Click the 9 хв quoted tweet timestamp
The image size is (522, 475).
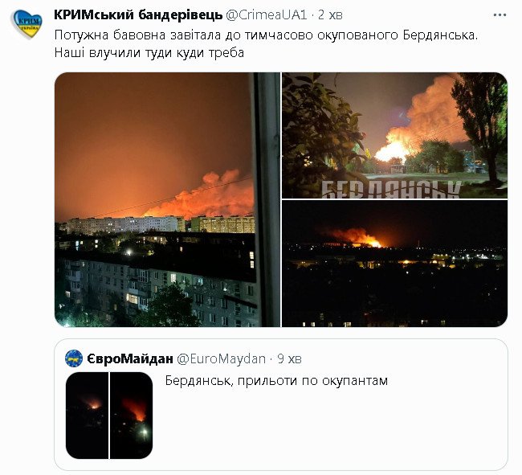pos(289,358)
